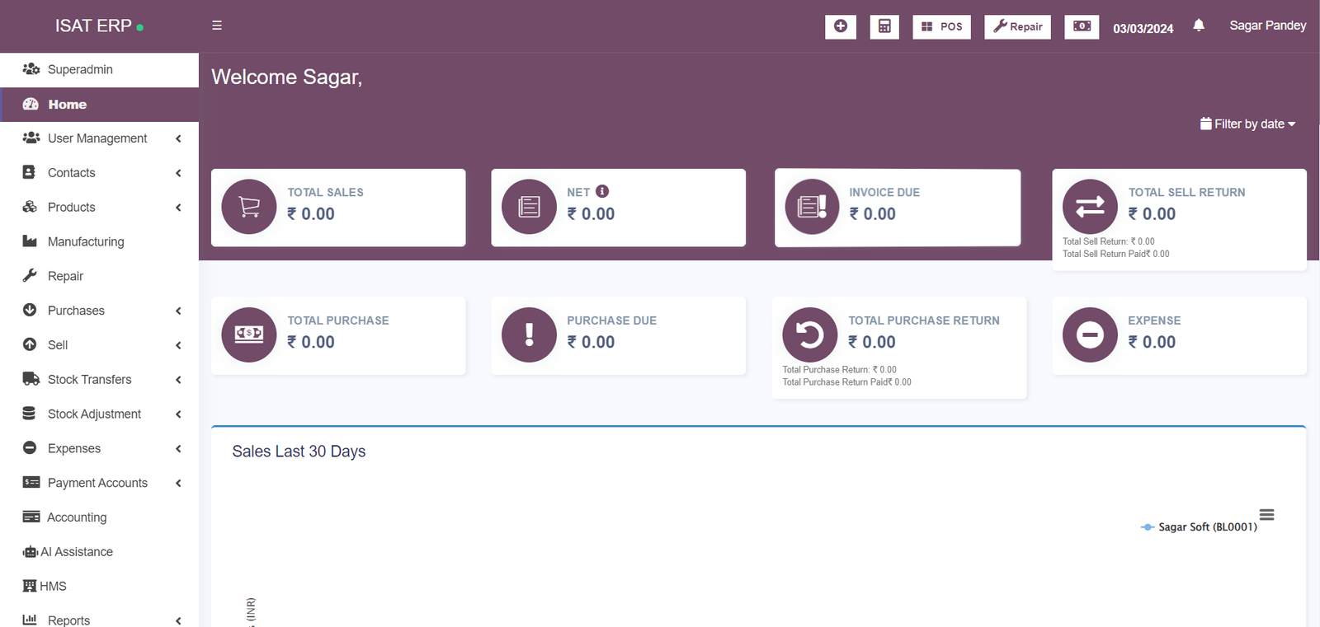This screenshot has width=1320, height=627.
Task: Open the POS screen
Action: (941, 26)
